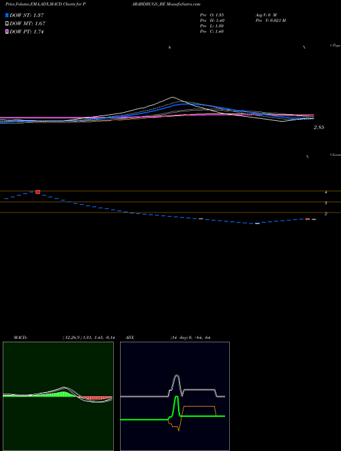The image size is (341, 451).
Task: Click the ADX panel heading
Action: coord(130,338)
